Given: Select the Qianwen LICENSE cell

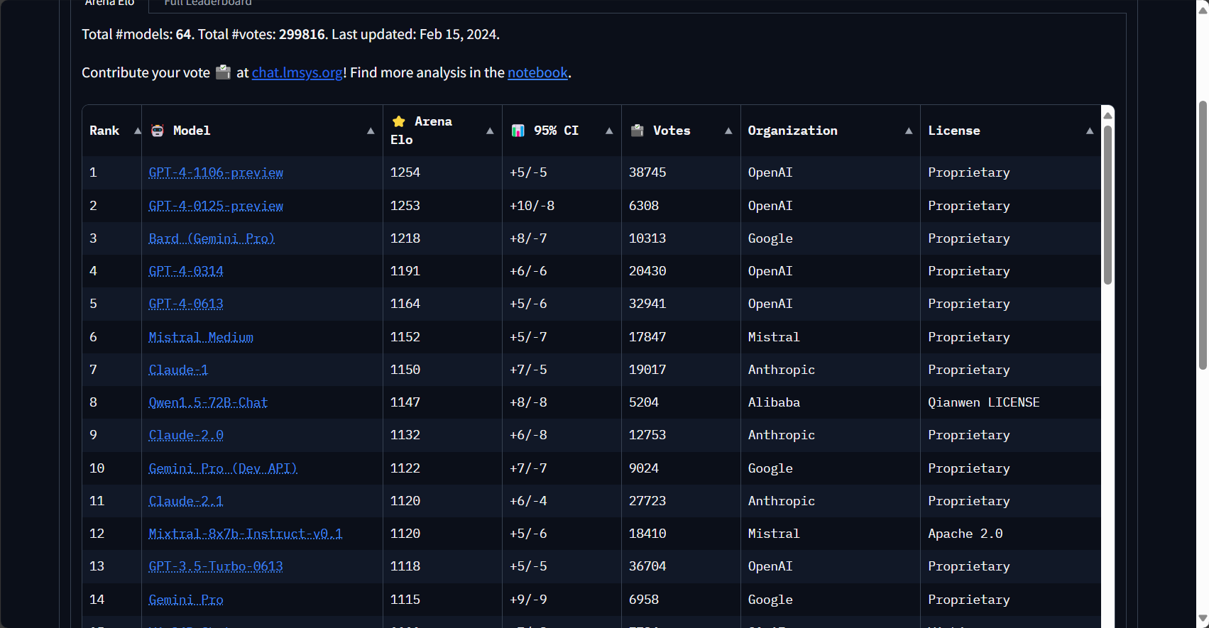Looking at the screenshot, I should tap(984, 402).
